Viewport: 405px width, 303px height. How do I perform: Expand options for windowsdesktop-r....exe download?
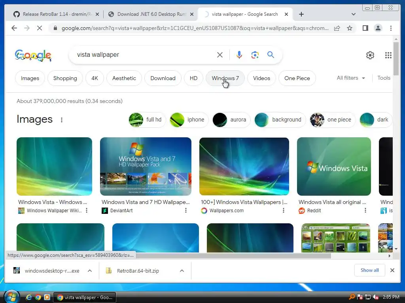tap(90, 271)
